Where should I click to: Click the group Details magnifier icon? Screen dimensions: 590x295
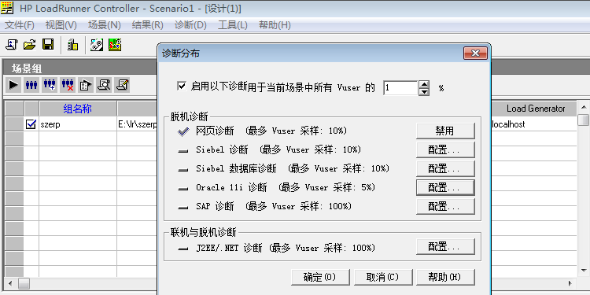pos(104,85)
